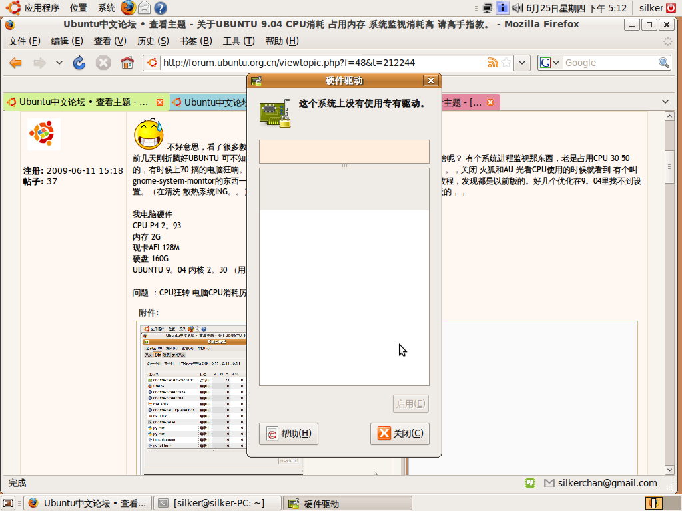The width and height of the screenshot is (682, 511).
Task: Click the poster's Ubuntu avatar image
Action: point(43,133)
